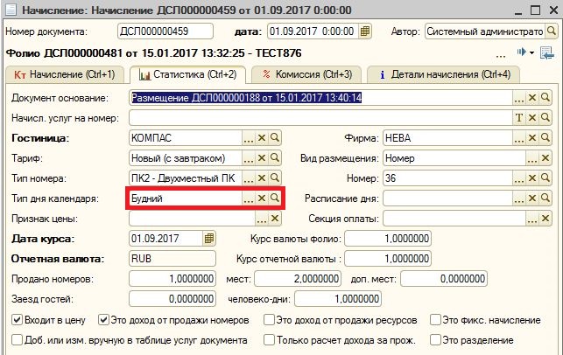Screen dimensions: 563x355
Task: Enable Это доход от продажи ресурсов checkbox
Action: [269, 319]
